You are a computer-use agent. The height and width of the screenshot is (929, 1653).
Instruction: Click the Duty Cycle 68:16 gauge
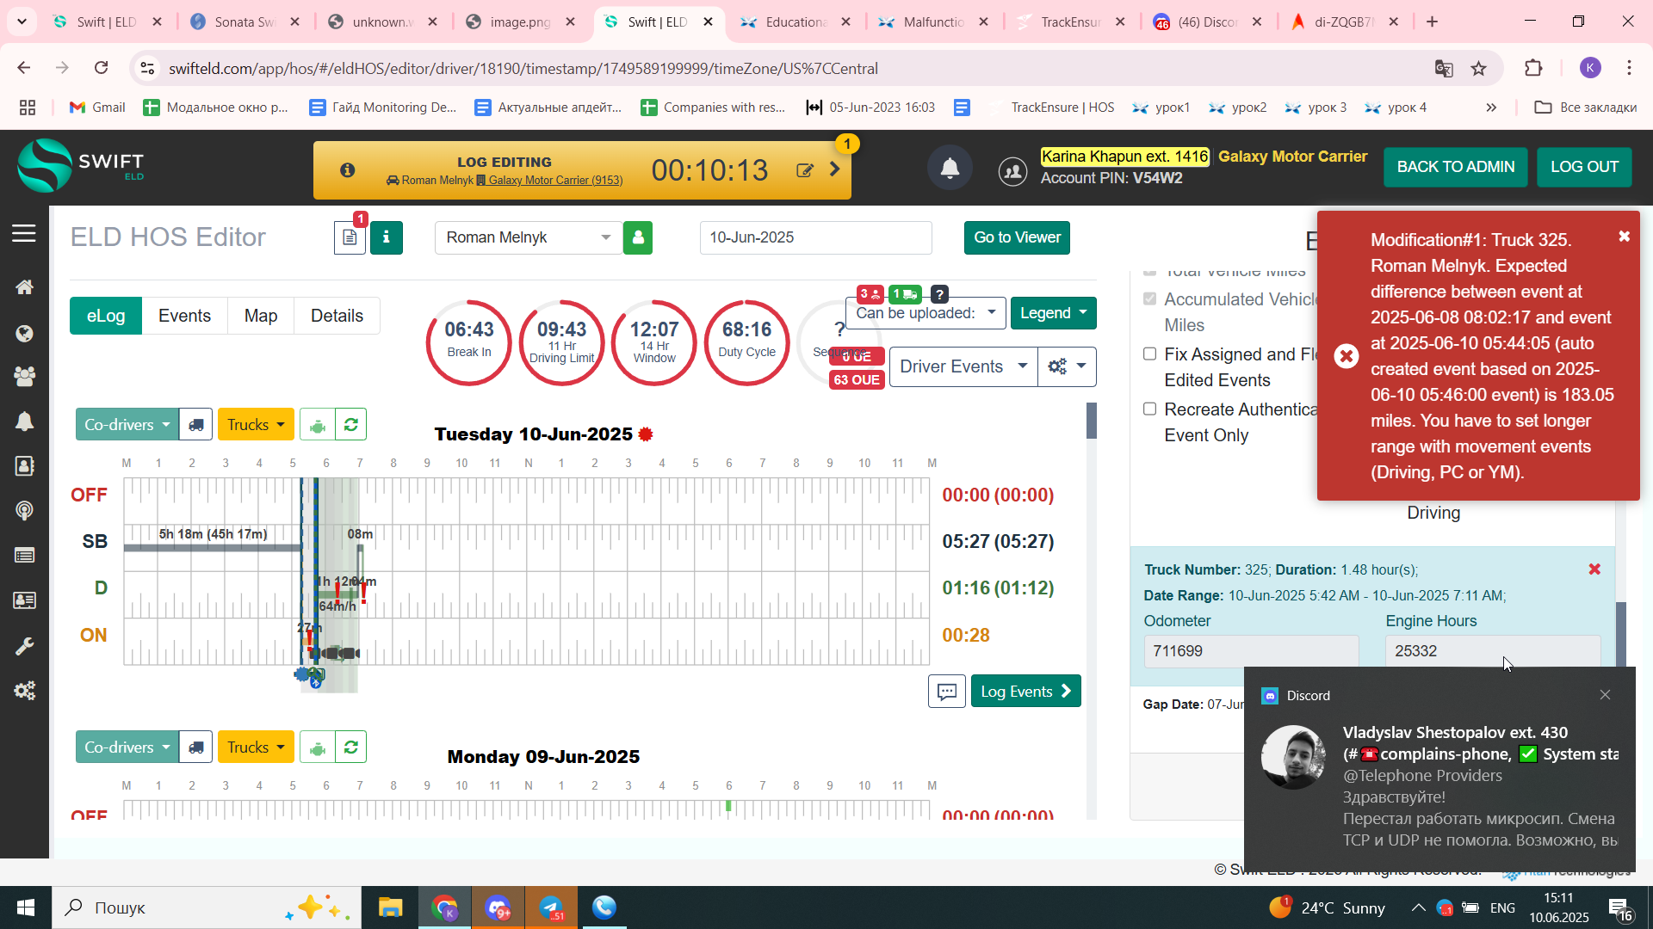pos(746,342)
